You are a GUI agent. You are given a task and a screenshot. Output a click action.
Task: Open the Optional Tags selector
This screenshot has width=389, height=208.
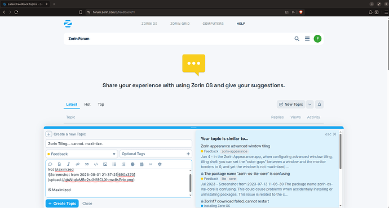pyautogui.click(x=156, y=154)
